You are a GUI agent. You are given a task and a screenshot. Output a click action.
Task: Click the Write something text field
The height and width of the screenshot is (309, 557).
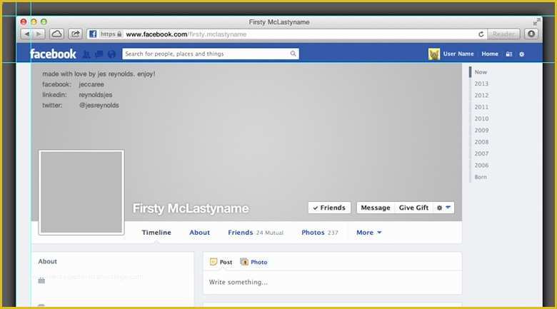[x=332, y=283]
